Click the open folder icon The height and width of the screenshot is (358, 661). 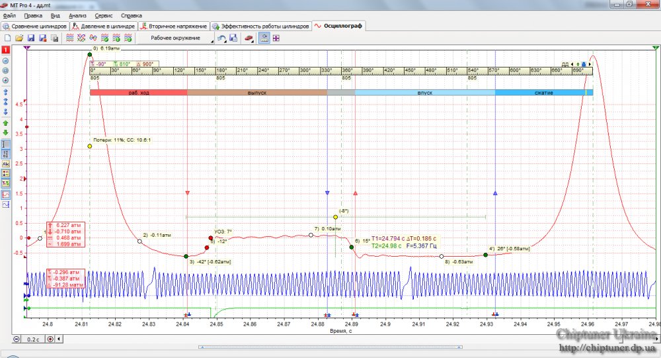[19, 38]
